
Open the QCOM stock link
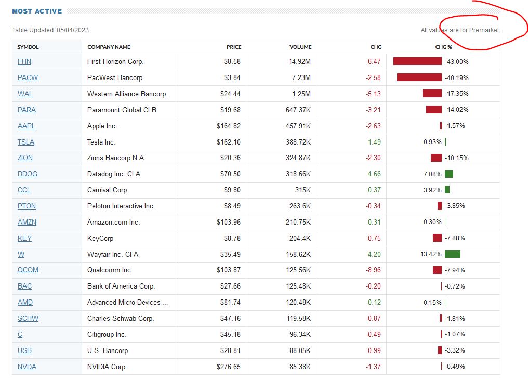point(28,270)
